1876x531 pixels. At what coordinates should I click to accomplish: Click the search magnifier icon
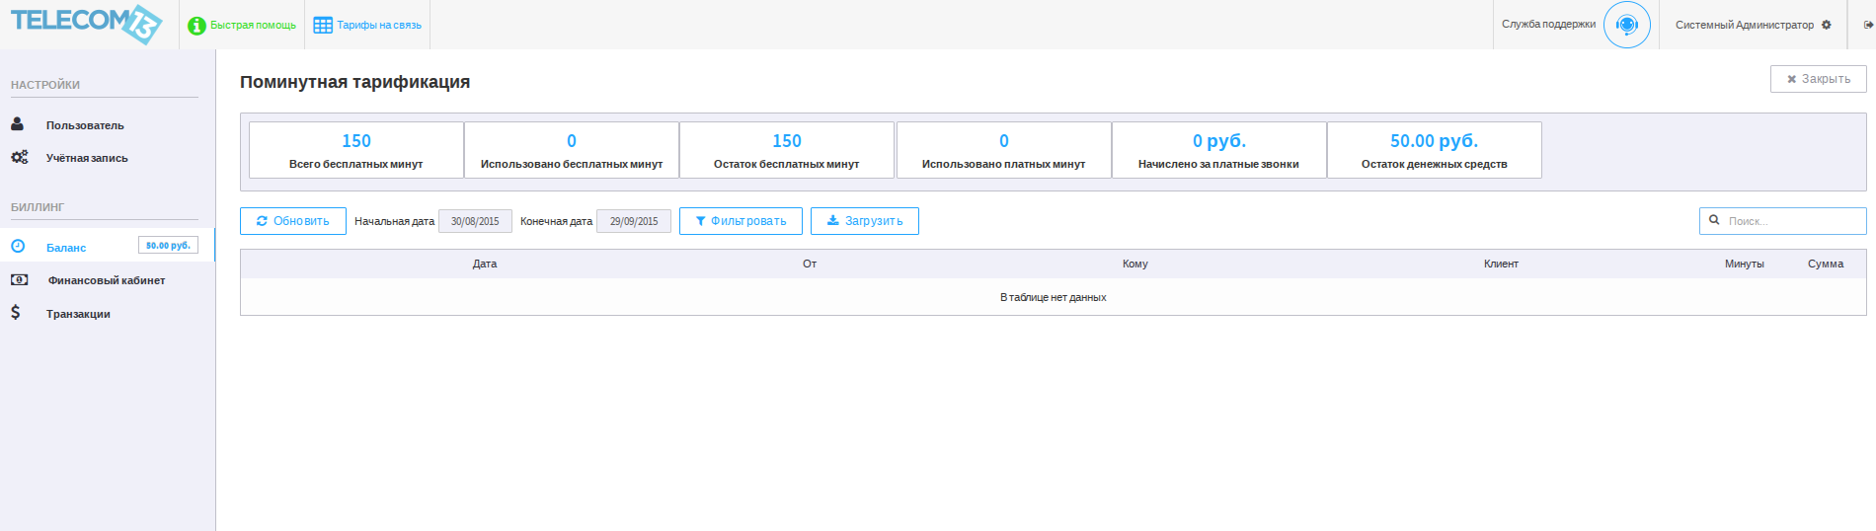tap(1714, 220)
